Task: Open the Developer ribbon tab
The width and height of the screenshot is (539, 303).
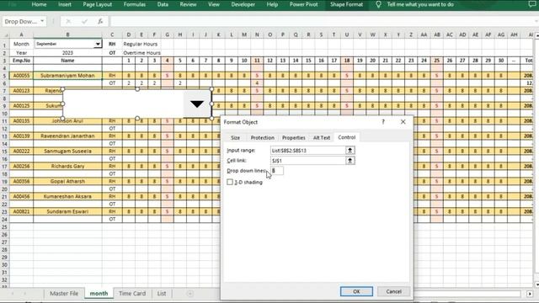Action: pyautogui.click(x=243, y=4)
